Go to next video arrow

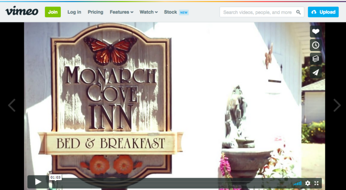click(x=337, y=105)
